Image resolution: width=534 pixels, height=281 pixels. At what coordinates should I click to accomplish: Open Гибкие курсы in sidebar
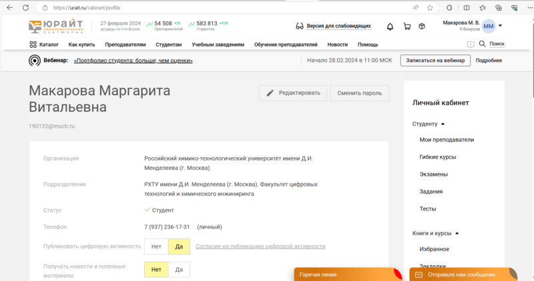(438, 157)
